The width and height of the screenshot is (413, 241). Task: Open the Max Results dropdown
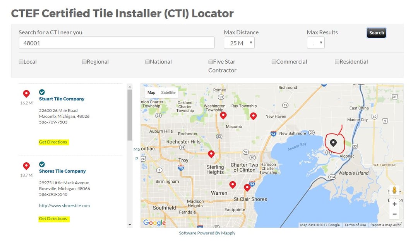(x=315, y=43)
